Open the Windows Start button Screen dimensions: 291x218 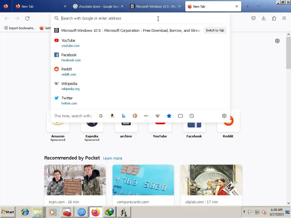pyautogui.click(x=8, y=212)
